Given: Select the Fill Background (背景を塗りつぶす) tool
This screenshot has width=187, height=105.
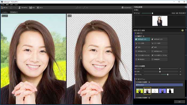Looking at the screenshot, I should pos(142,39).
